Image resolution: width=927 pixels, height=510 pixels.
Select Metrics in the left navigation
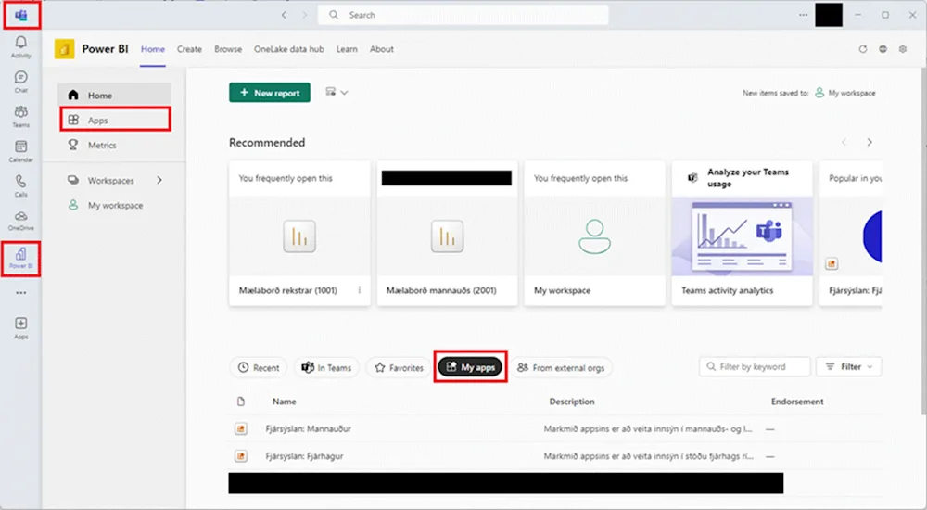[x=114, y=145]
